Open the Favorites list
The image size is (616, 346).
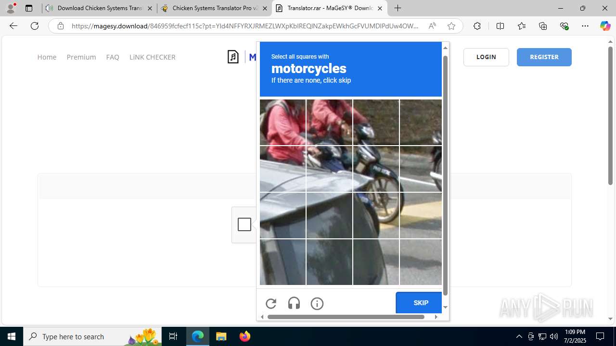[x=522, y=26]
